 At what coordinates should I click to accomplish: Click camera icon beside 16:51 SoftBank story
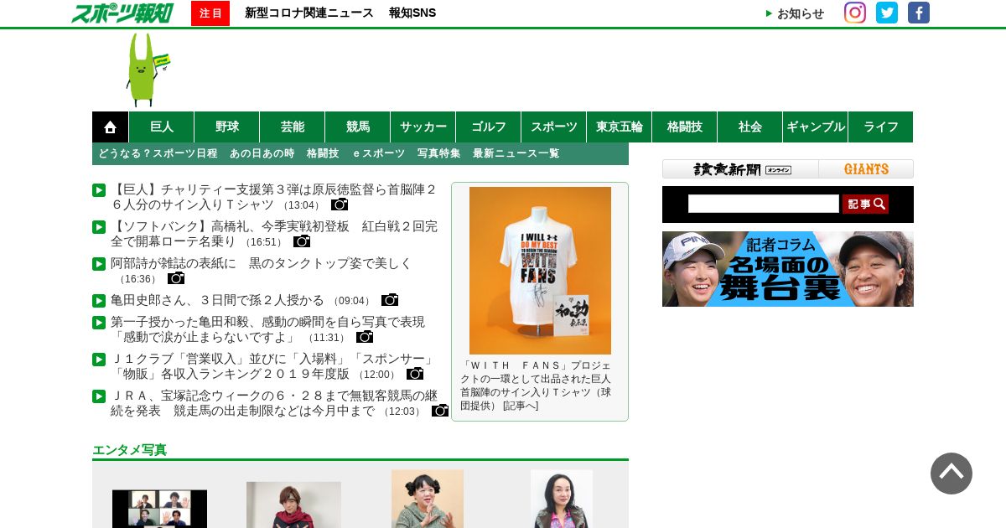click(x=302, y=241)
